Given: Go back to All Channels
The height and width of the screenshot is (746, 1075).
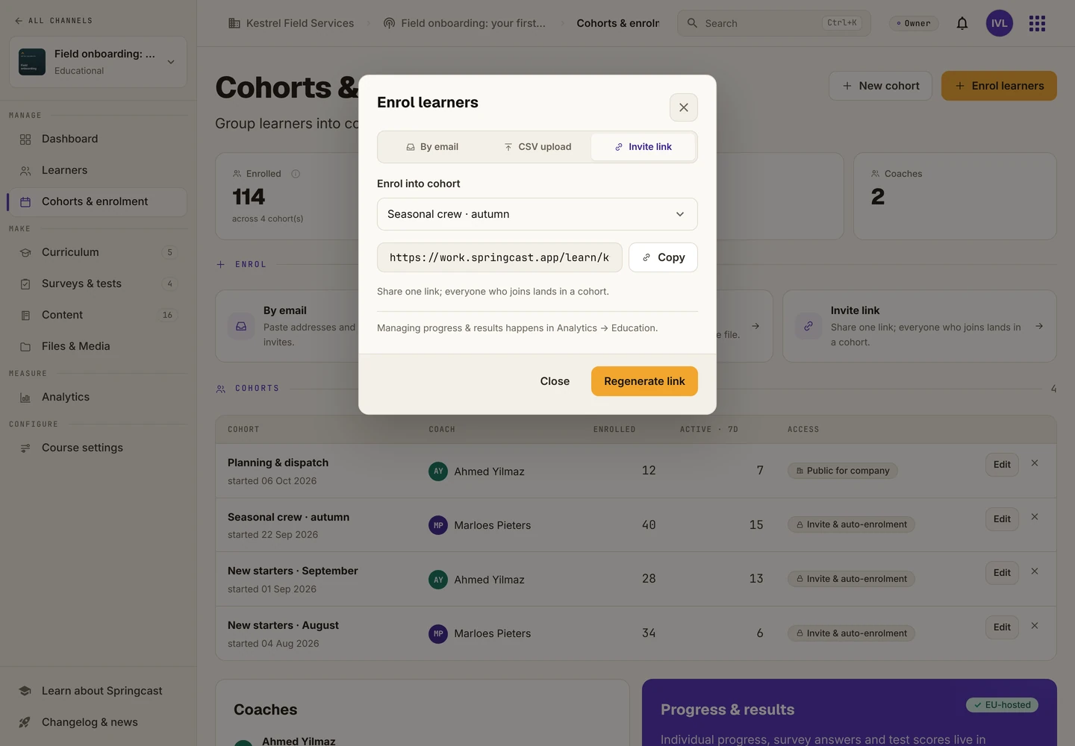Looking at the screenshot, I should (53, 21).
